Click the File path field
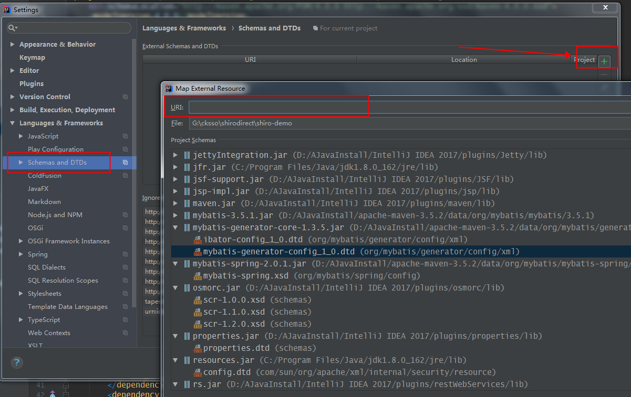 pos(409,123)
